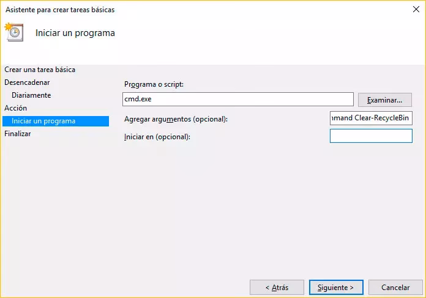Click the 'Programa o script:' label

(x=154, y=84)
